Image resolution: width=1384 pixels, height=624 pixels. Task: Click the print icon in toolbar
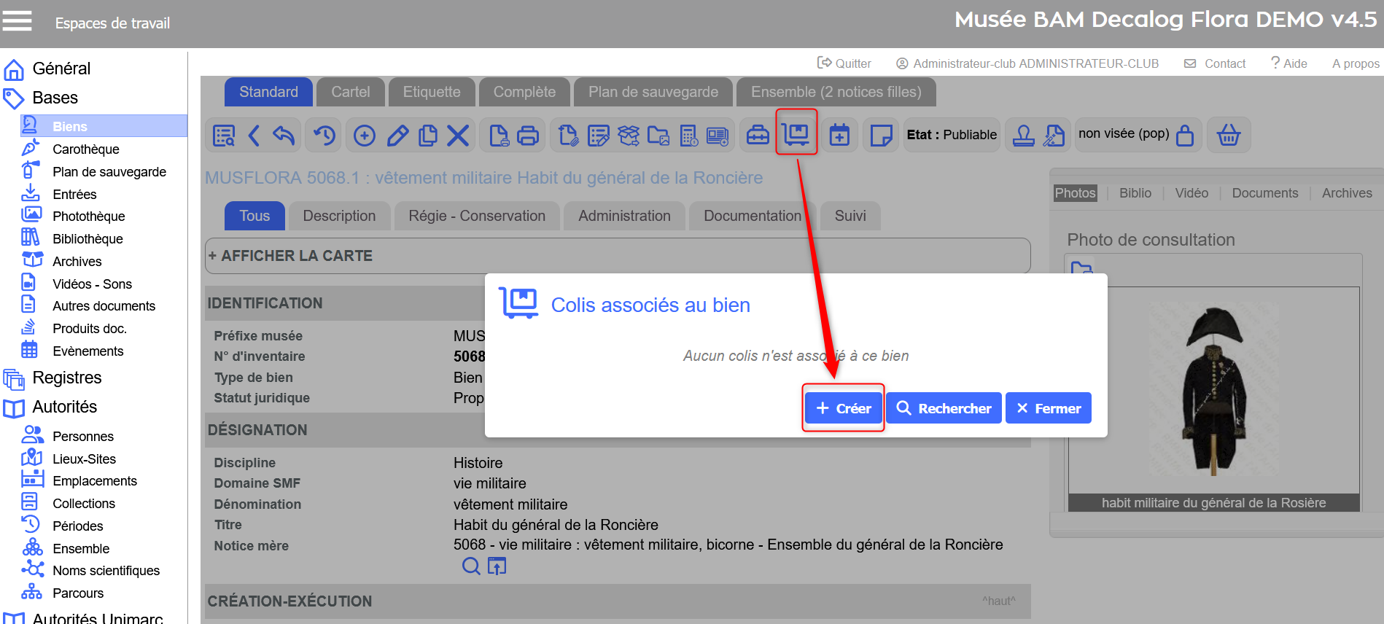528,136
